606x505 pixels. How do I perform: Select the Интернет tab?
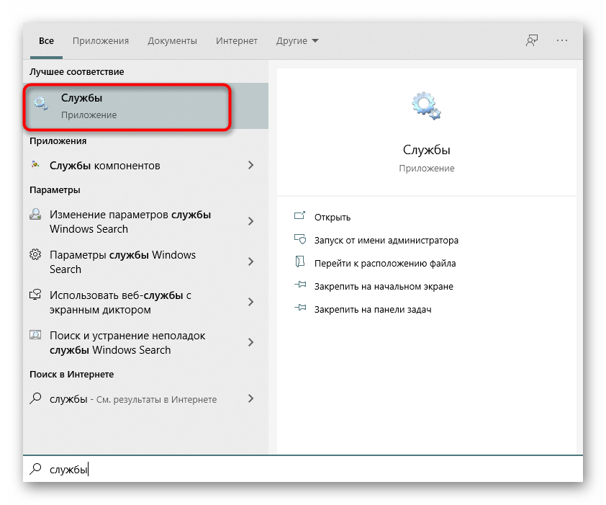coord(238,41)
